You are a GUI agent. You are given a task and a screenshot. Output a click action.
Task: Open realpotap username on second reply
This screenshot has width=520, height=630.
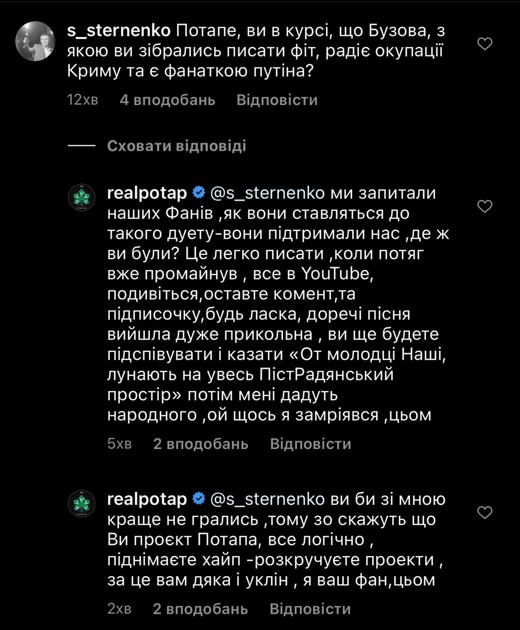click(147, 499)
